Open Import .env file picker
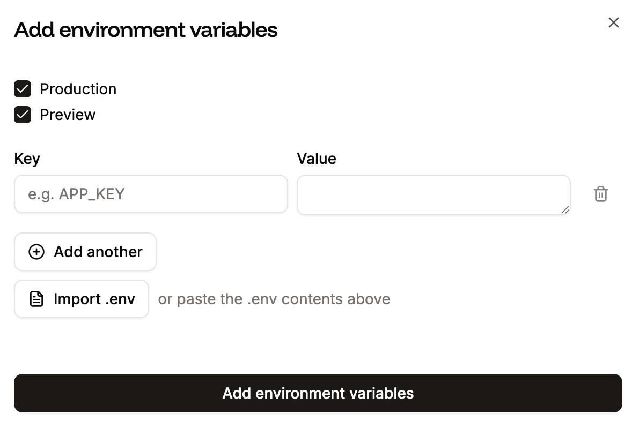This screenshot has width=632, height=421. point(81,299)
